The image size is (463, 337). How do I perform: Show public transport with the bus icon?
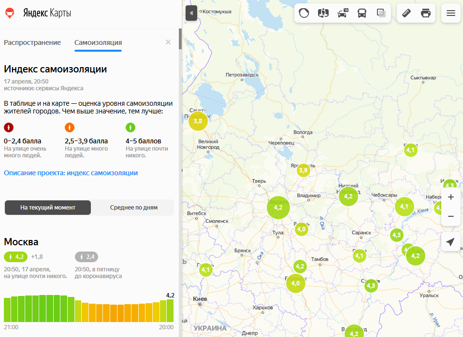point(362,13)
